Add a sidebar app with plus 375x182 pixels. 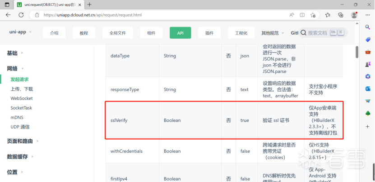coord(368,127)
